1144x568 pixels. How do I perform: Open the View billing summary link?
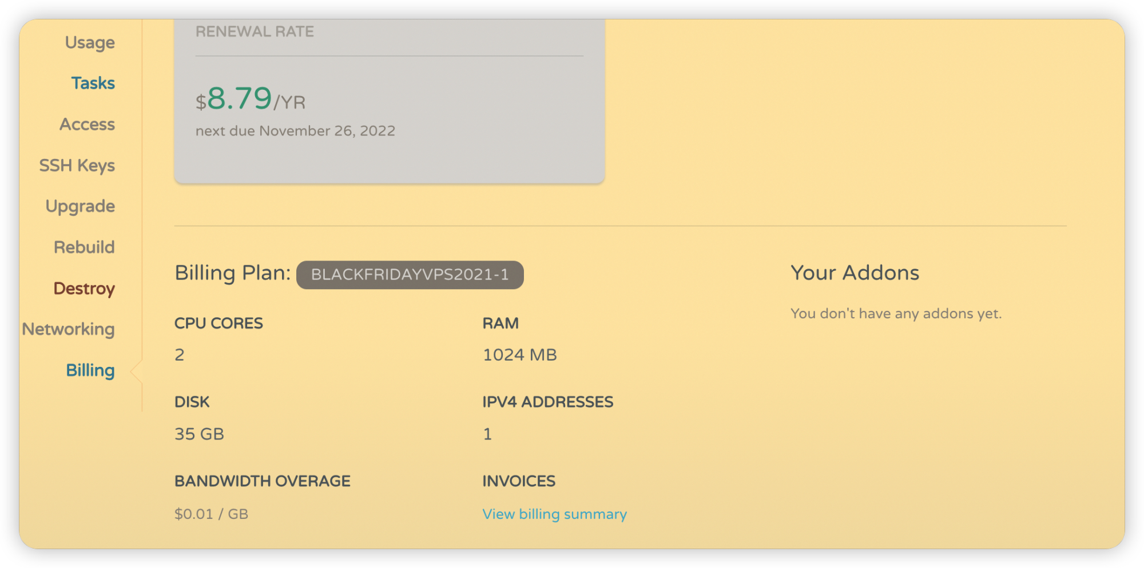[554, 514]
